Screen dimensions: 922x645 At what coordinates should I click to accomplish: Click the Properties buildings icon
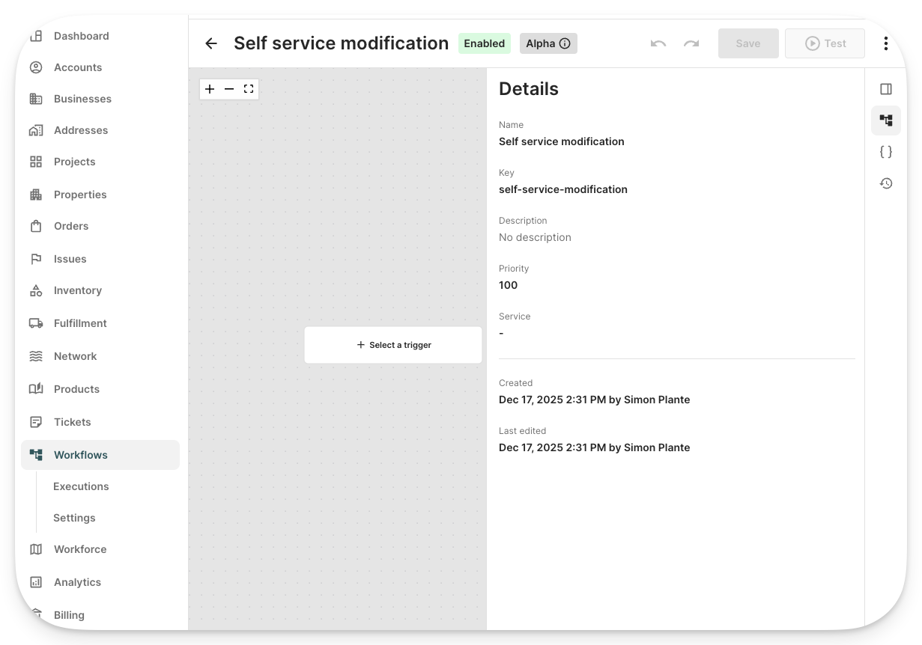(x=36, y=195)
